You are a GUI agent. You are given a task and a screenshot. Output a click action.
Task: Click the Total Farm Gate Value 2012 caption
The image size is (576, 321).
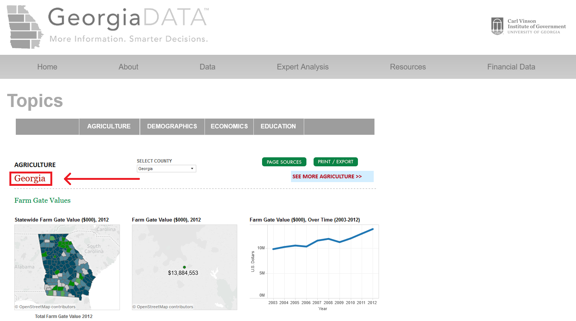[64, 316]
